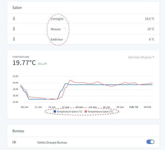Toggle off the Volets Groupe Bureau switch
This screenshot has width=165, height=150.
pos(150,142)
